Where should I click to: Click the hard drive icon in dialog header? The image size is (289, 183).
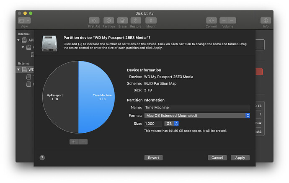click(49, 43)
